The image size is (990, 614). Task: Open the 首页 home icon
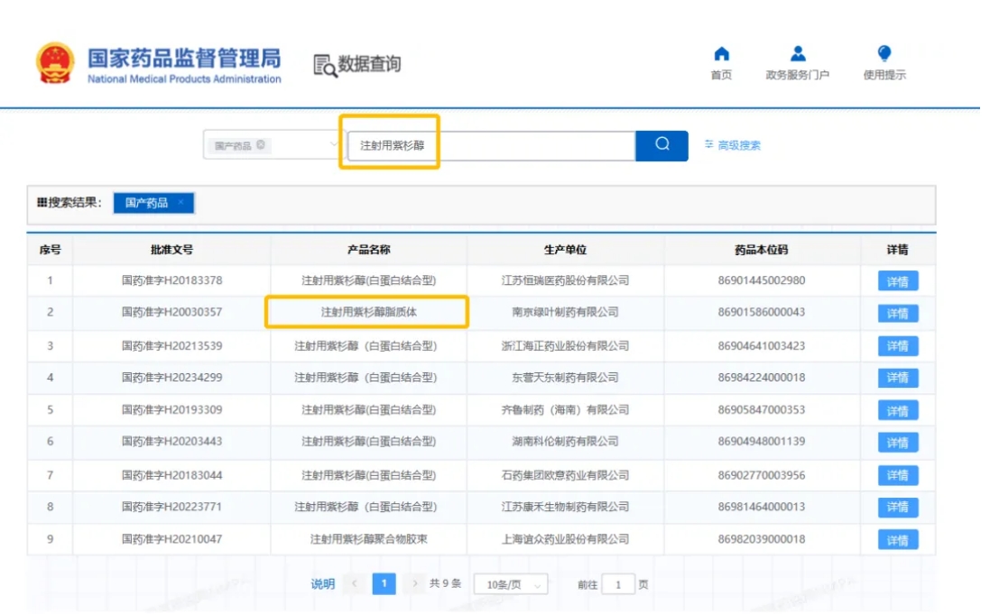click(x=721, y=55)
